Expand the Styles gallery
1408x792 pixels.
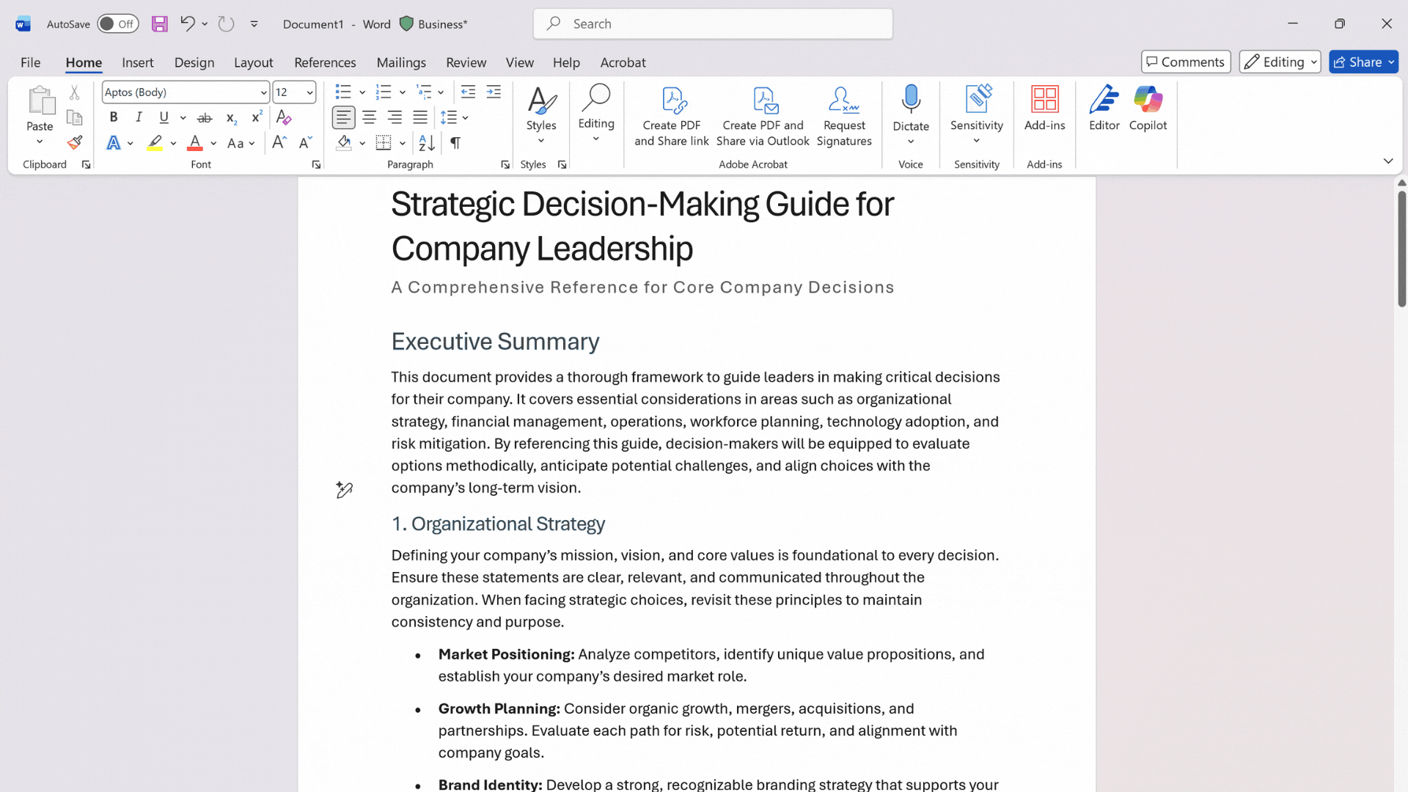(541, 114)
